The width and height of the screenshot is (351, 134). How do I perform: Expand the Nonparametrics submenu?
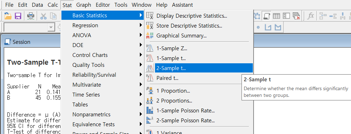pos(102,115)
